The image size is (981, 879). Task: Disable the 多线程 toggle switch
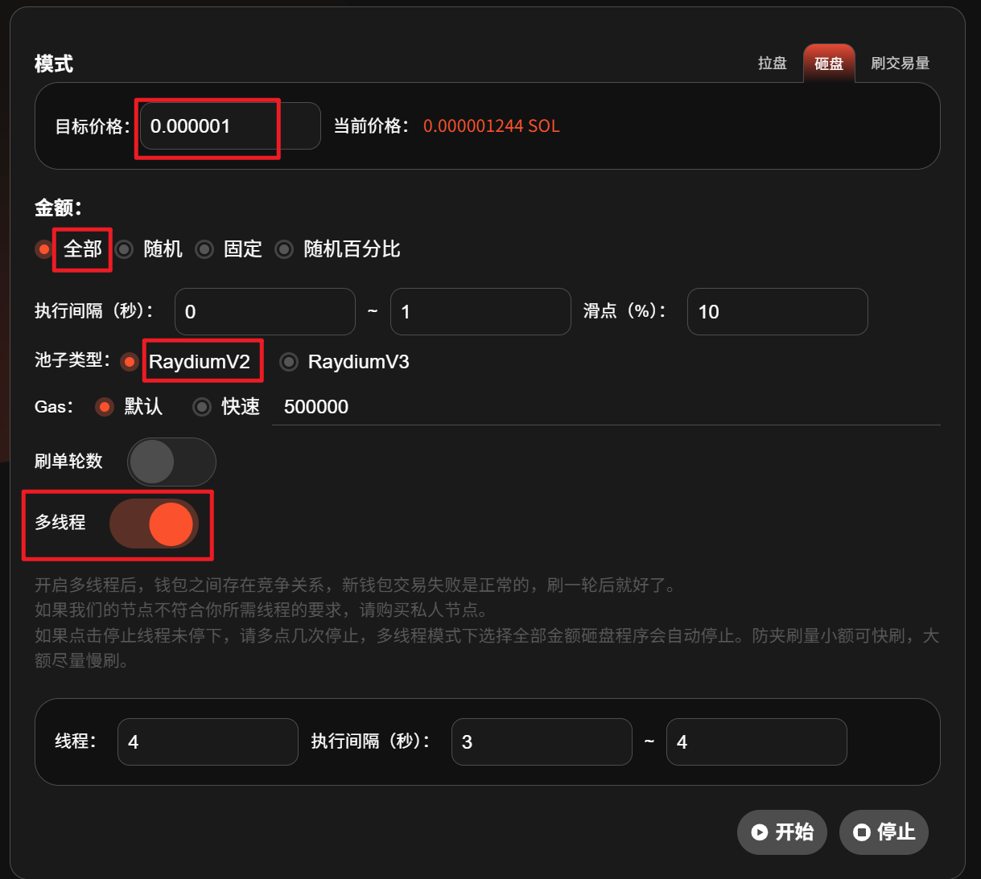click(155, 524)
